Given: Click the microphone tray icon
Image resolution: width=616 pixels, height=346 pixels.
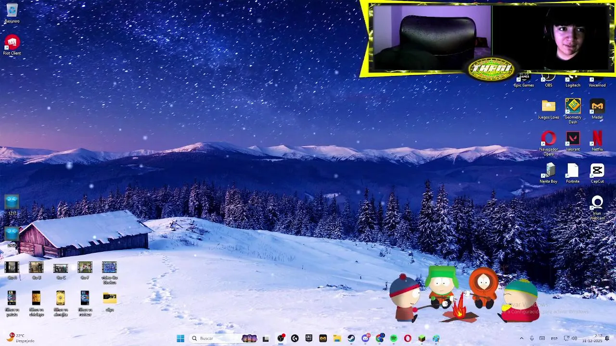Looking at the screenshot, I should click(x=532, y=338).
